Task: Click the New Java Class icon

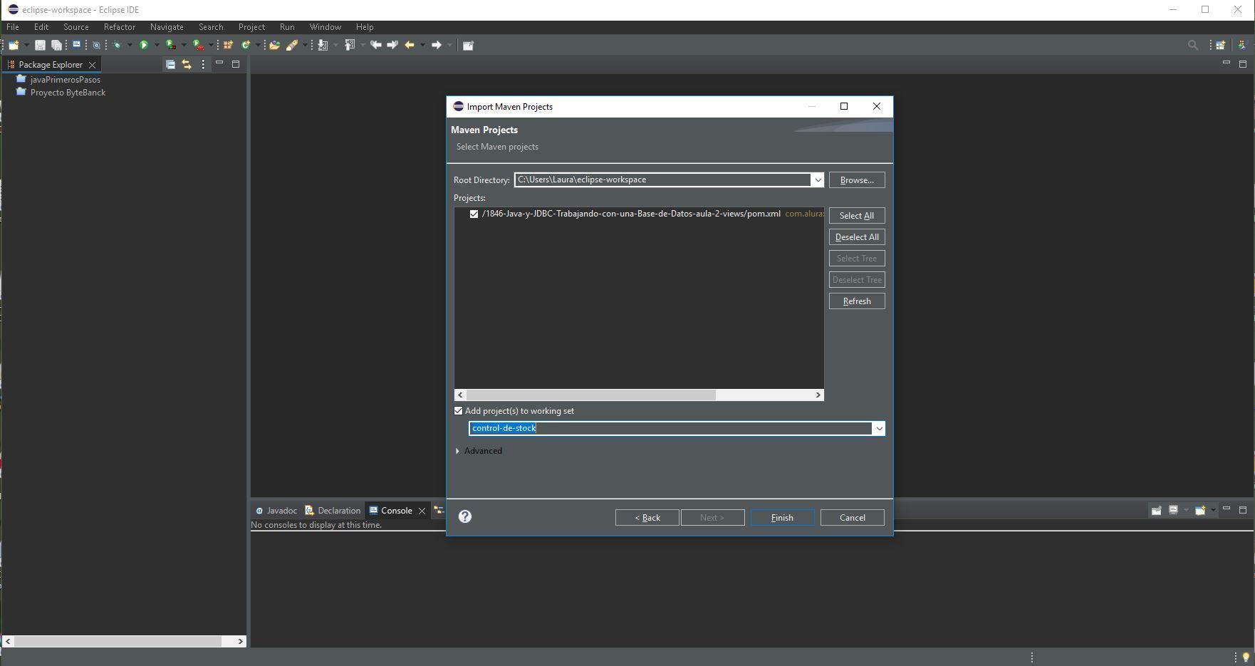Action: click(x=246, y=45)
